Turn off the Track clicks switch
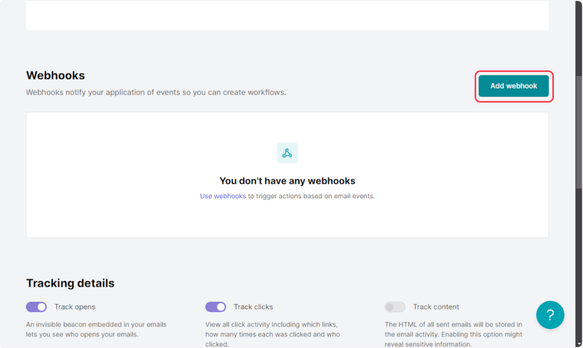 coord(216,307)
